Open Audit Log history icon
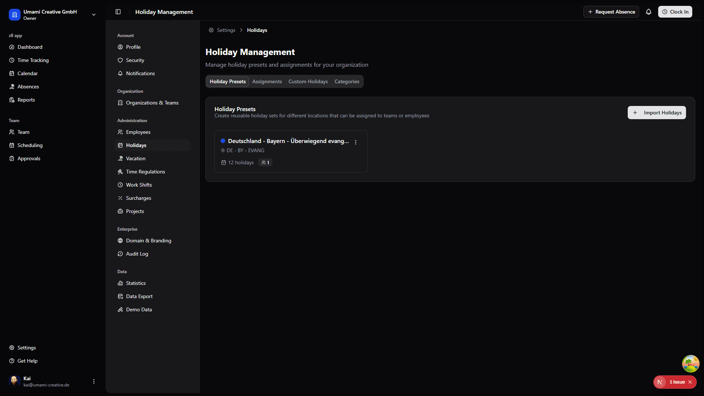Viewport: 704px width, 396px height. coord(120,254)
